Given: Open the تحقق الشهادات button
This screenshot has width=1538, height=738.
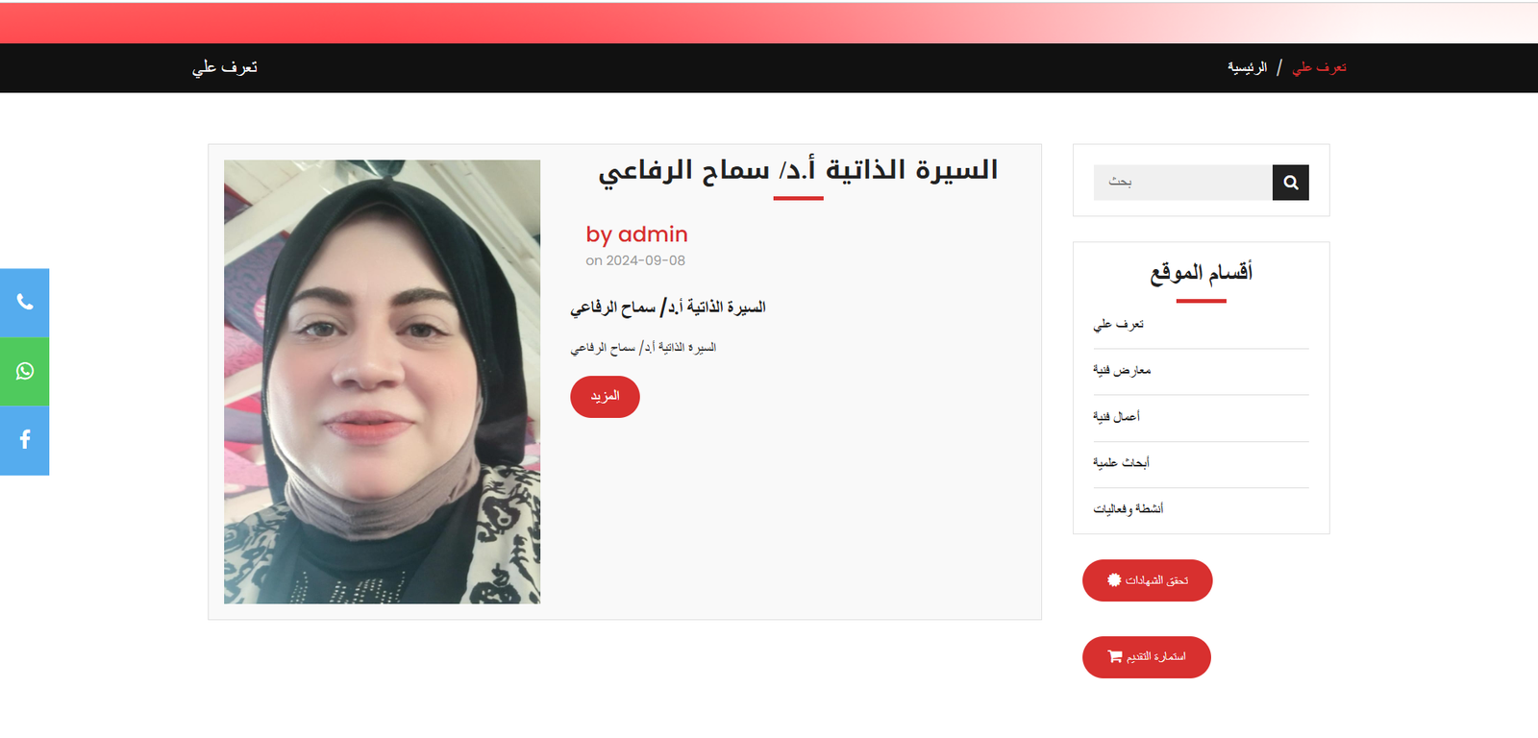Looking at the screenshot, I should pyautogui.click(x=1147, y=580).
